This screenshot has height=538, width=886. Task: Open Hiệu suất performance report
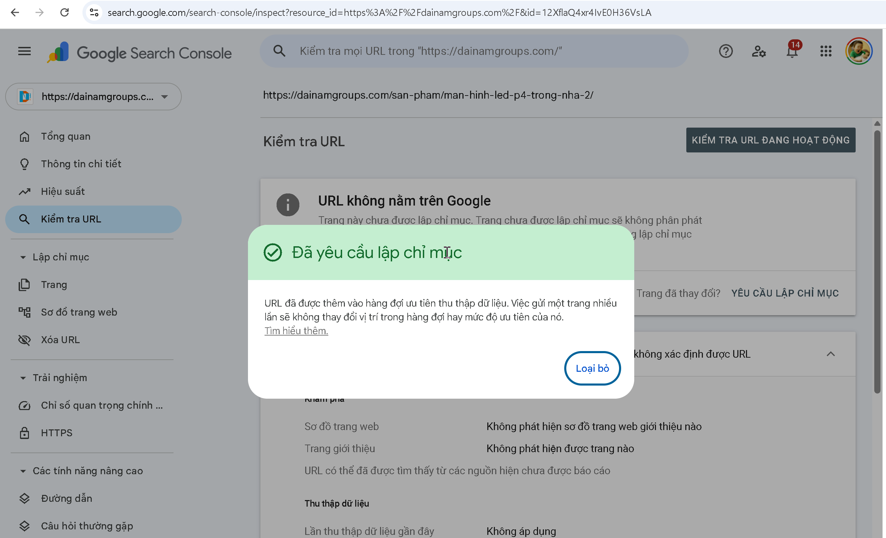point(93,191)
